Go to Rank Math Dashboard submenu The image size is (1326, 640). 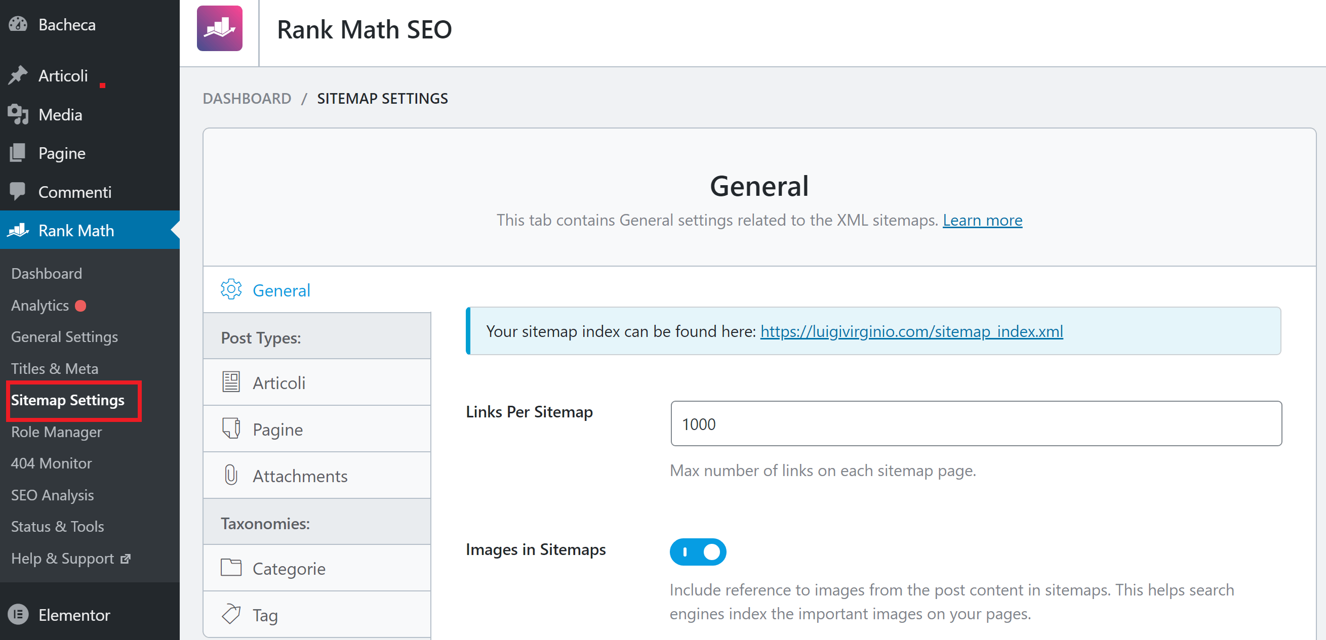47,273
